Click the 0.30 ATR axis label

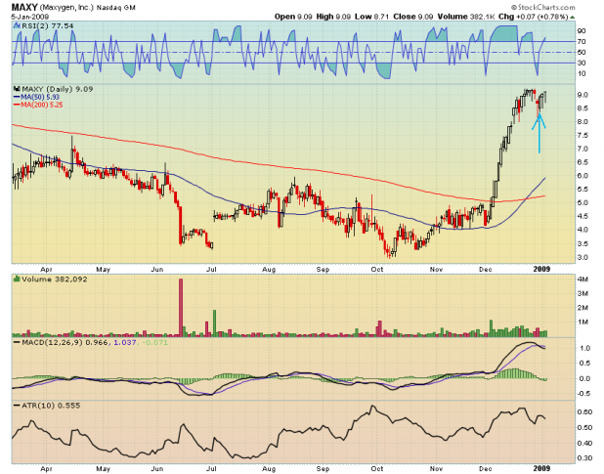point(584,458)
